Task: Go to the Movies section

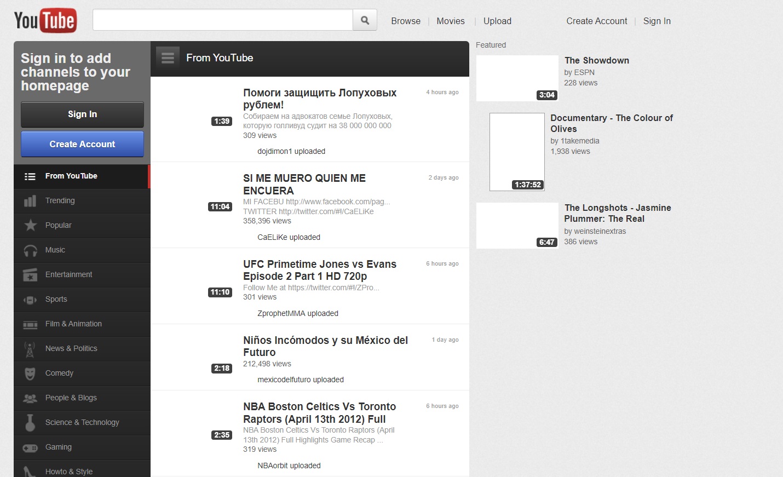Action: coord(450,21)
